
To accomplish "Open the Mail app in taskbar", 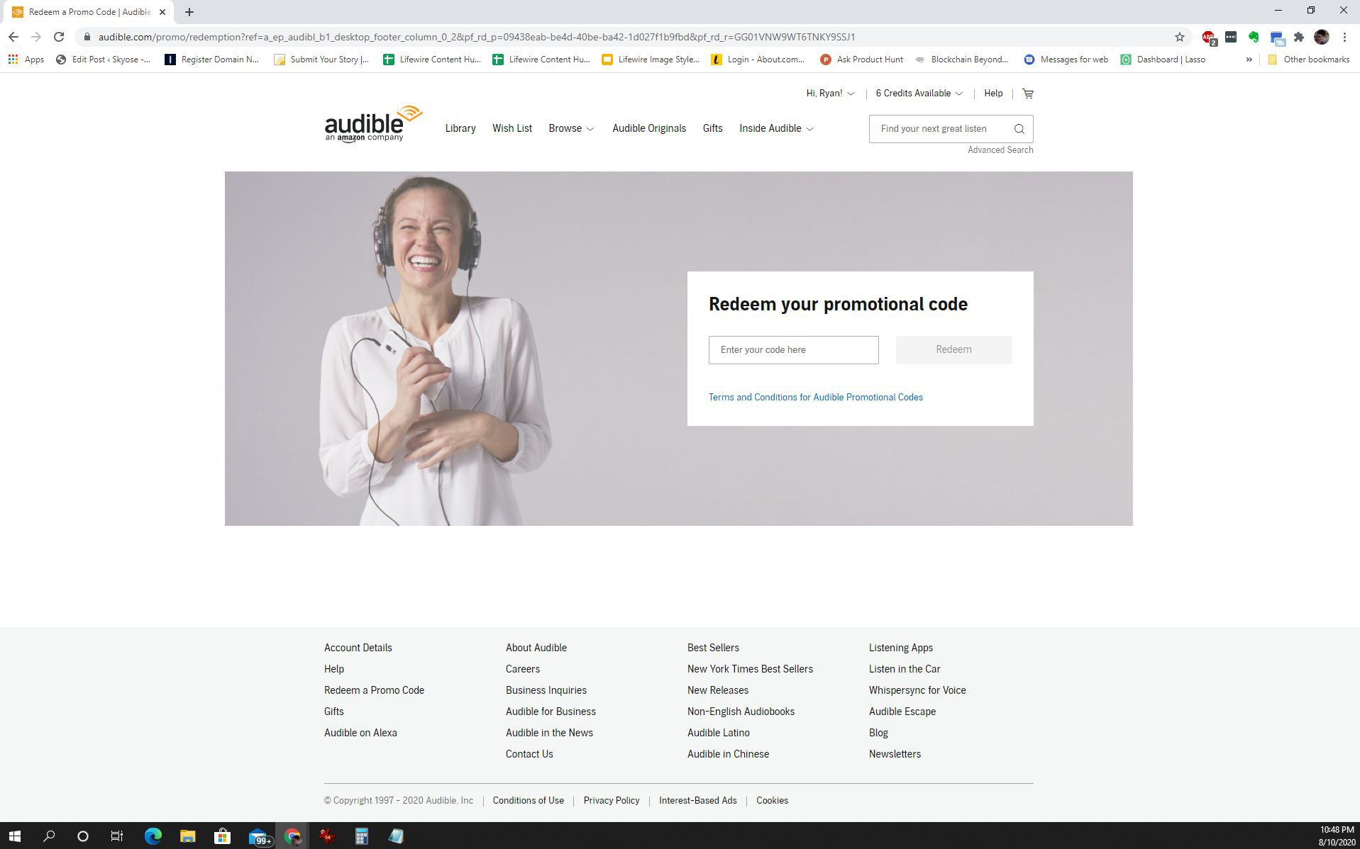I will [x=259, y=836].
